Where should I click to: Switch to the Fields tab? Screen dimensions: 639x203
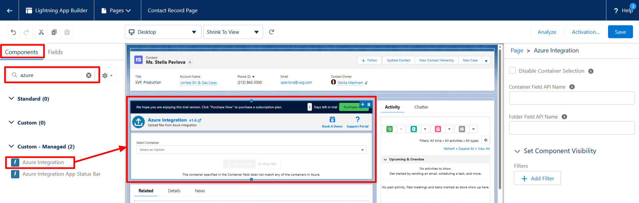coord(55,52)
